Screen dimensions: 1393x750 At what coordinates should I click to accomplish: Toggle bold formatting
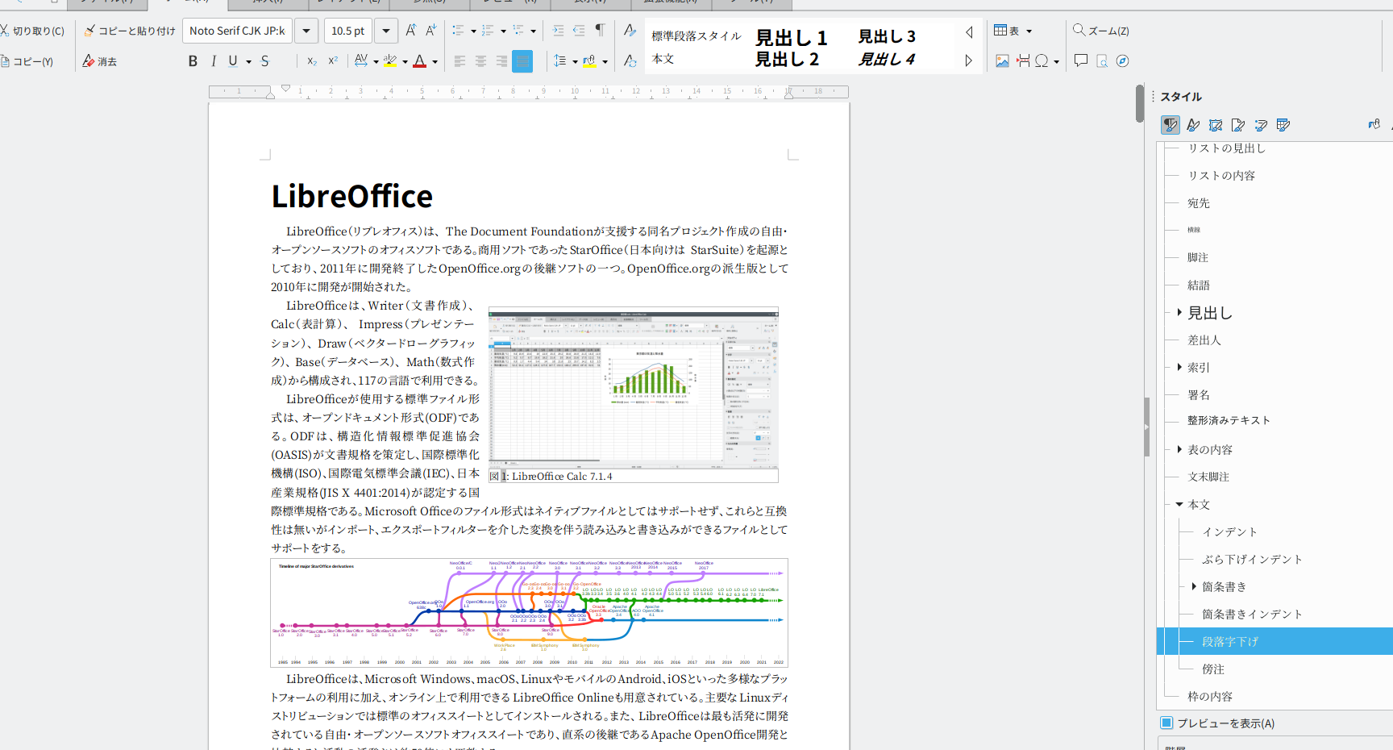[x=193, y=61]
